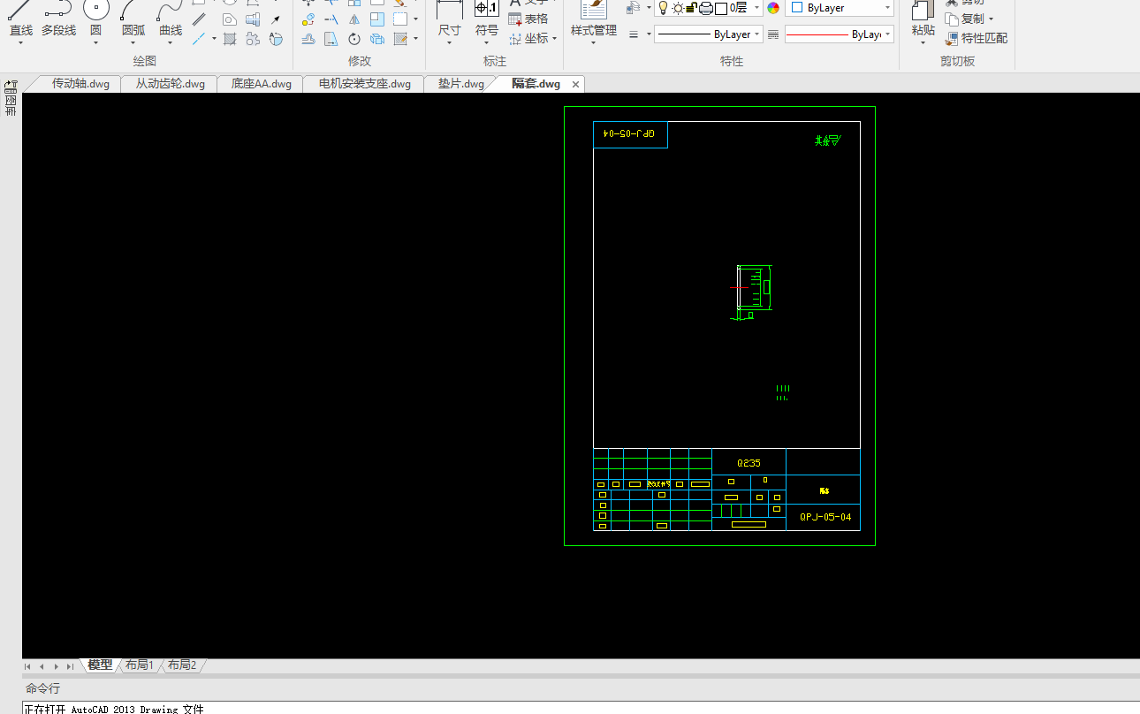This screenshot has height=714, width=1140.
Task: Expand the layer manager icon dropdown arrow
Action: click(649, 8)
